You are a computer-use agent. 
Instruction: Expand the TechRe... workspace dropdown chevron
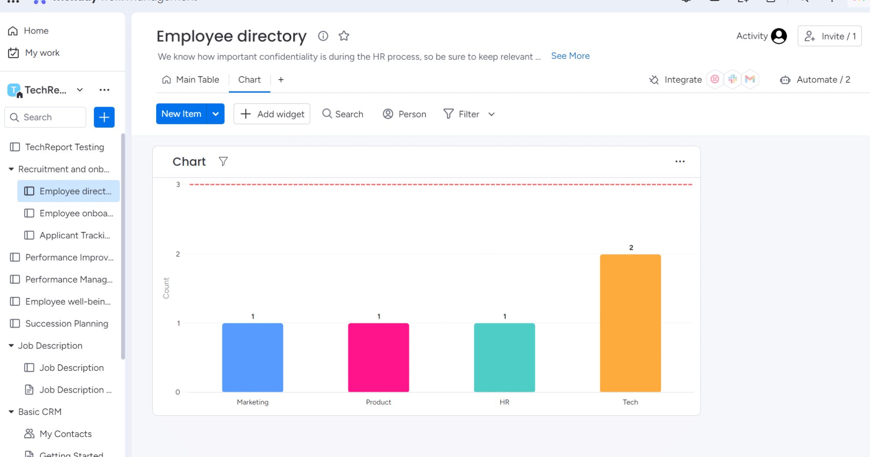pyautogui.click(x=80, y=90)
